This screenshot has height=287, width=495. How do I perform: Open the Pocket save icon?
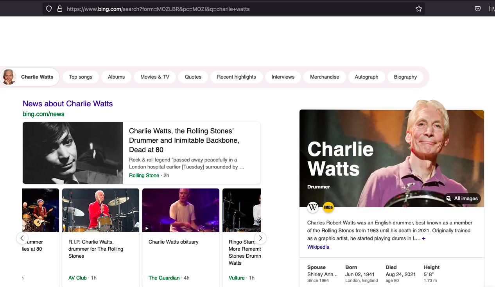click(478, 9)
